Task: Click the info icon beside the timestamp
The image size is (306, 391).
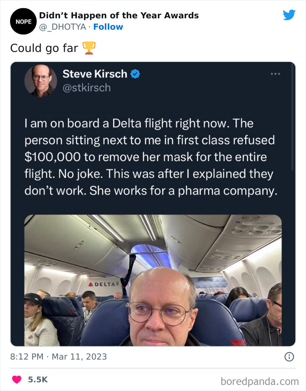Action: tap(289, 357)
